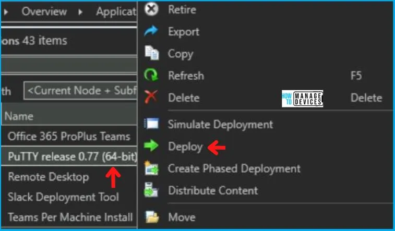Sort list by the Name column header

69,116
